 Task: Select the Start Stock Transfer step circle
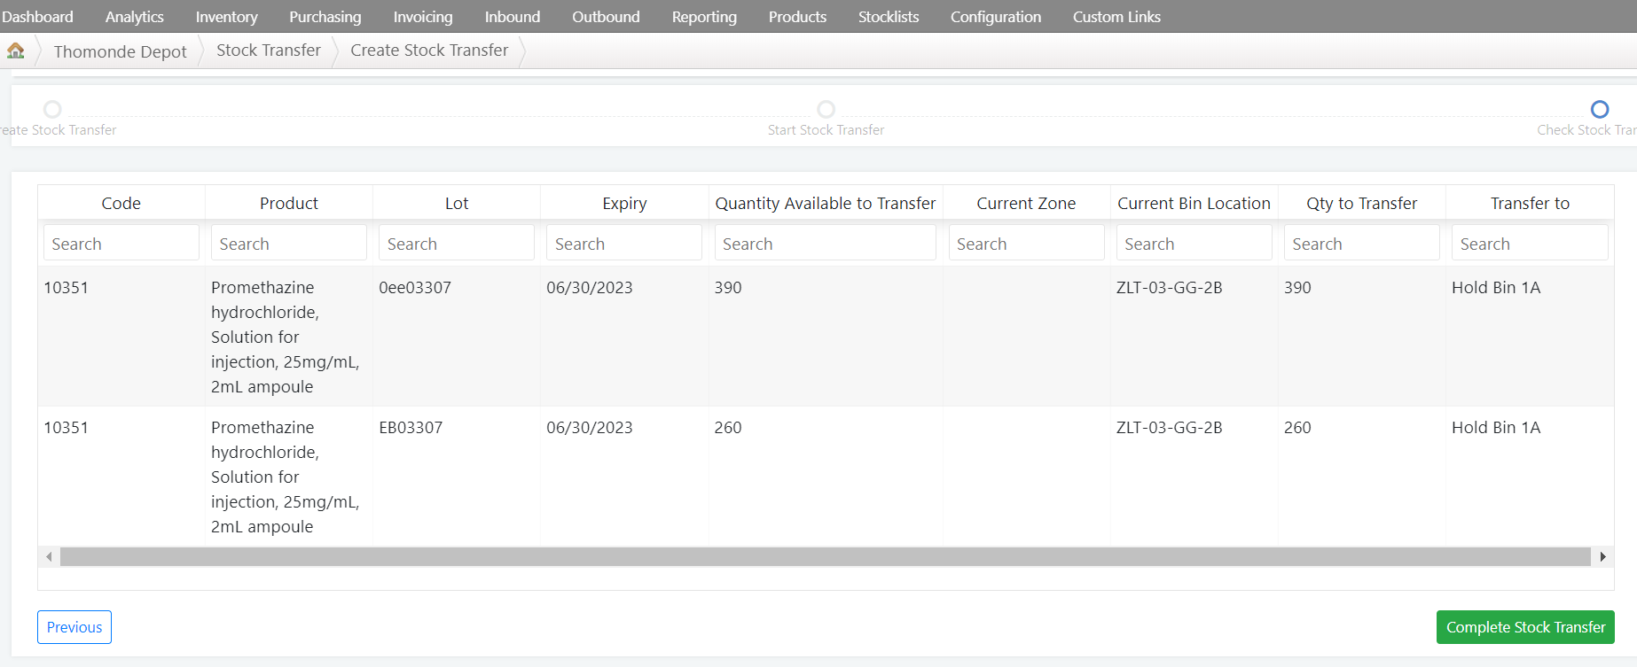coord(826,109)
